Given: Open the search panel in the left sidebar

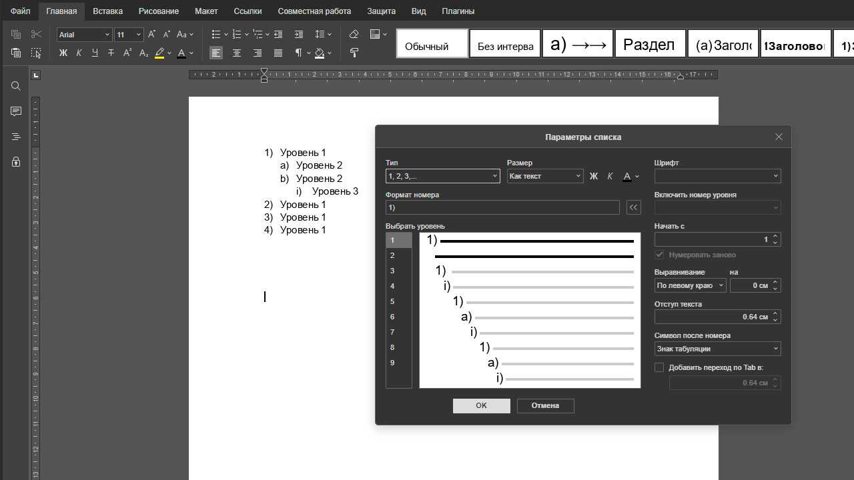Looking at the screenshot, I should point(16,86).
